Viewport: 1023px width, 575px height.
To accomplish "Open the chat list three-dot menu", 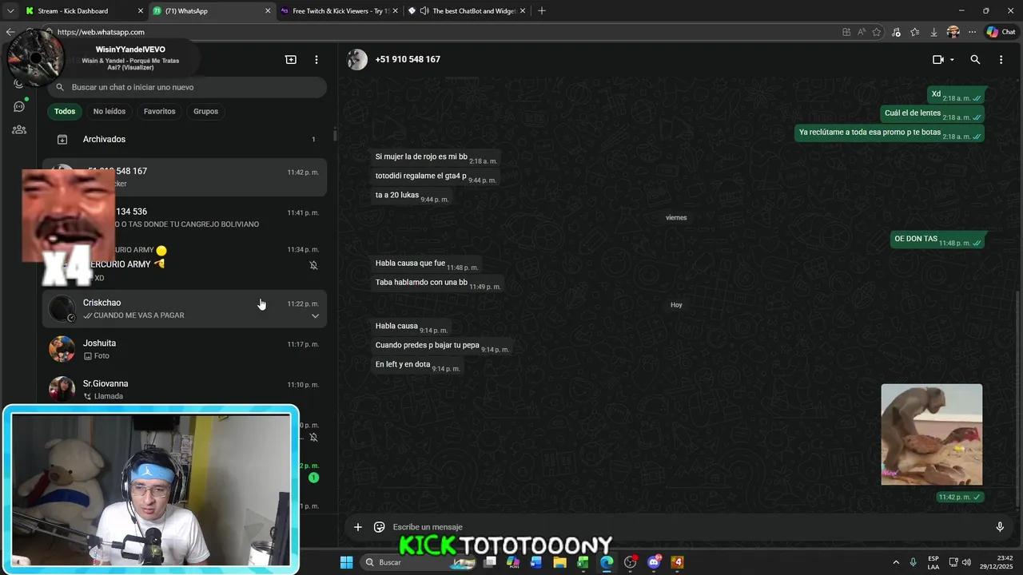I will coord(316,60).
